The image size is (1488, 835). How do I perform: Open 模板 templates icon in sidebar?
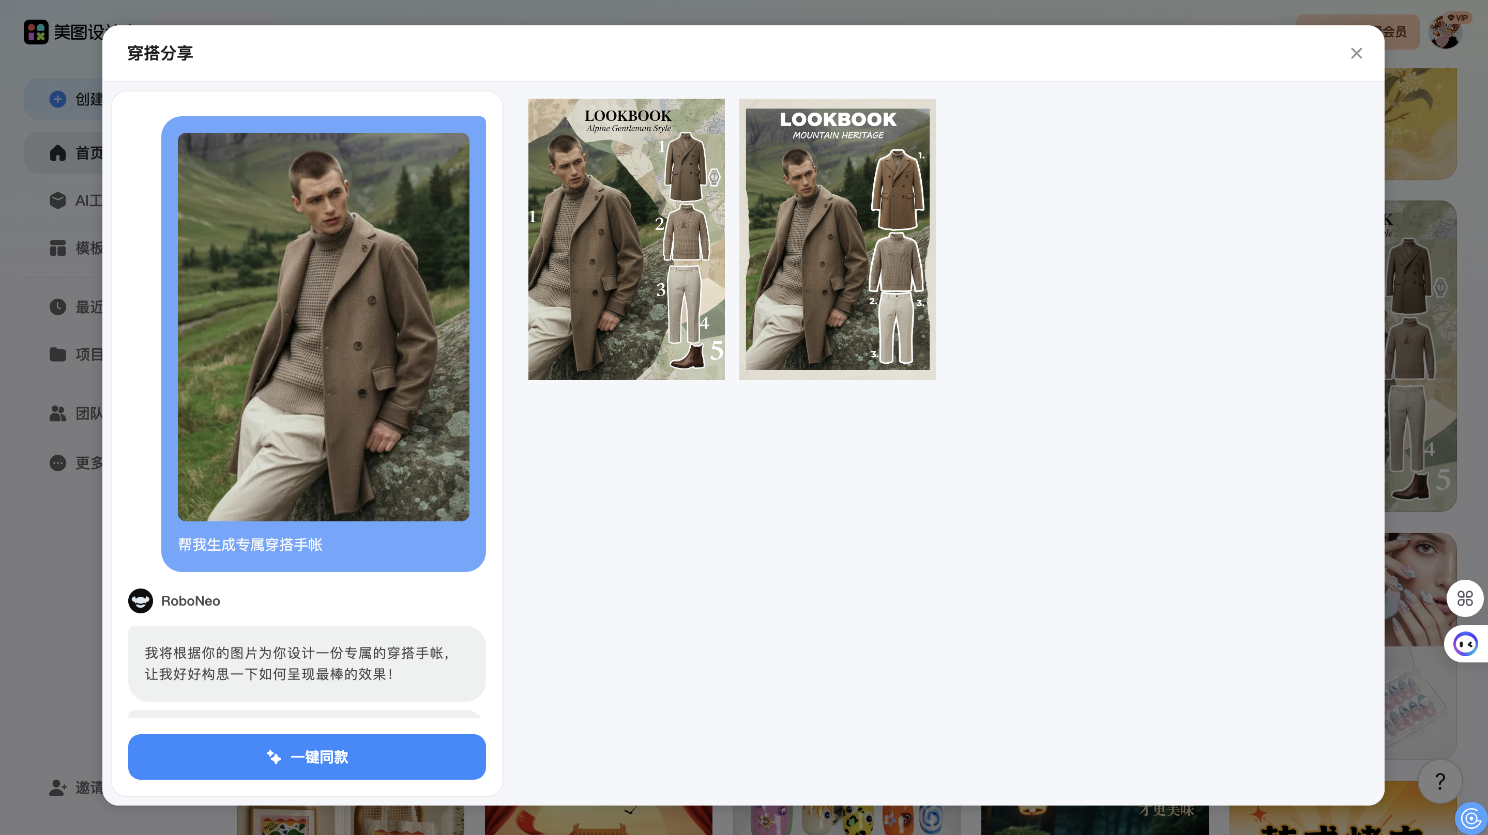[x=58, y=248]
